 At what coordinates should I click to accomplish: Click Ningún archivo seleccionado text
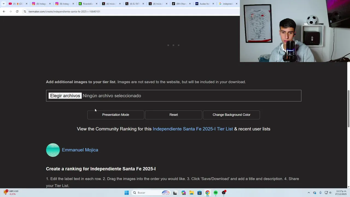pyautogui.click(x=112, y=96)
